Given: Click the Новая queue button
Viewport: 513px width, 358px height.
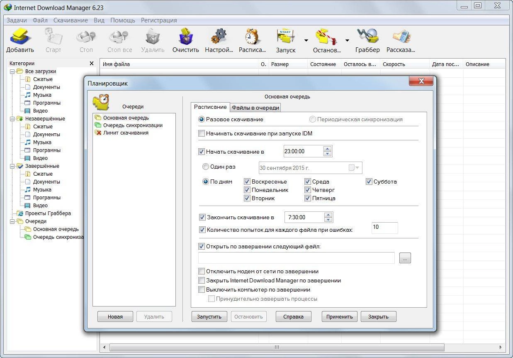Looking at the screenshot, I should [x=115, y=316].
